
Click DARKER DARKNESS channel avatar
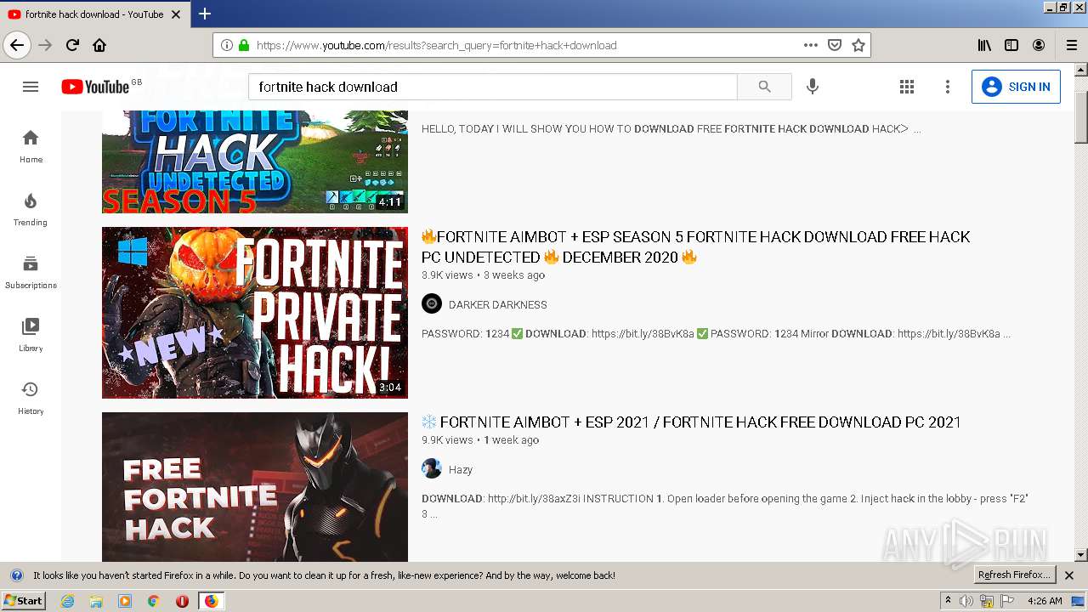(432, 303)
